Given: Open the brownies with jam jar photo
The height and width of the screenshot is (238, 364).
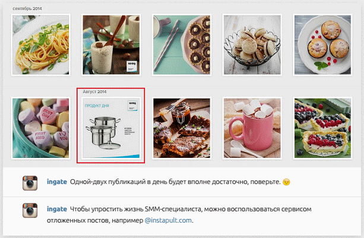Looking at the screenshot, I should pos(182,128).
